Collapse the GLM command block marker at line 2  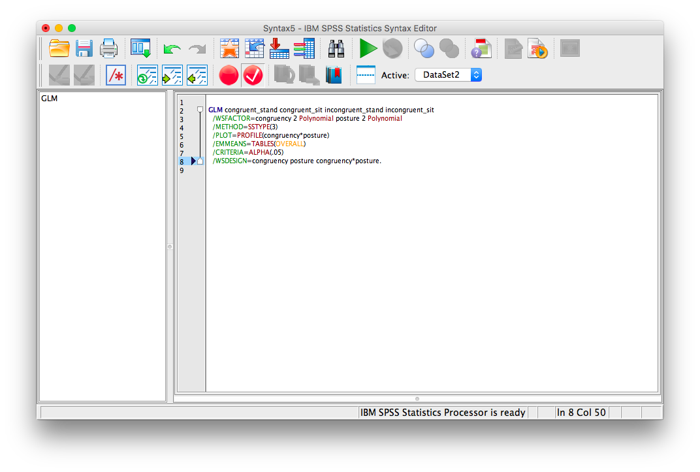(200, 109)
